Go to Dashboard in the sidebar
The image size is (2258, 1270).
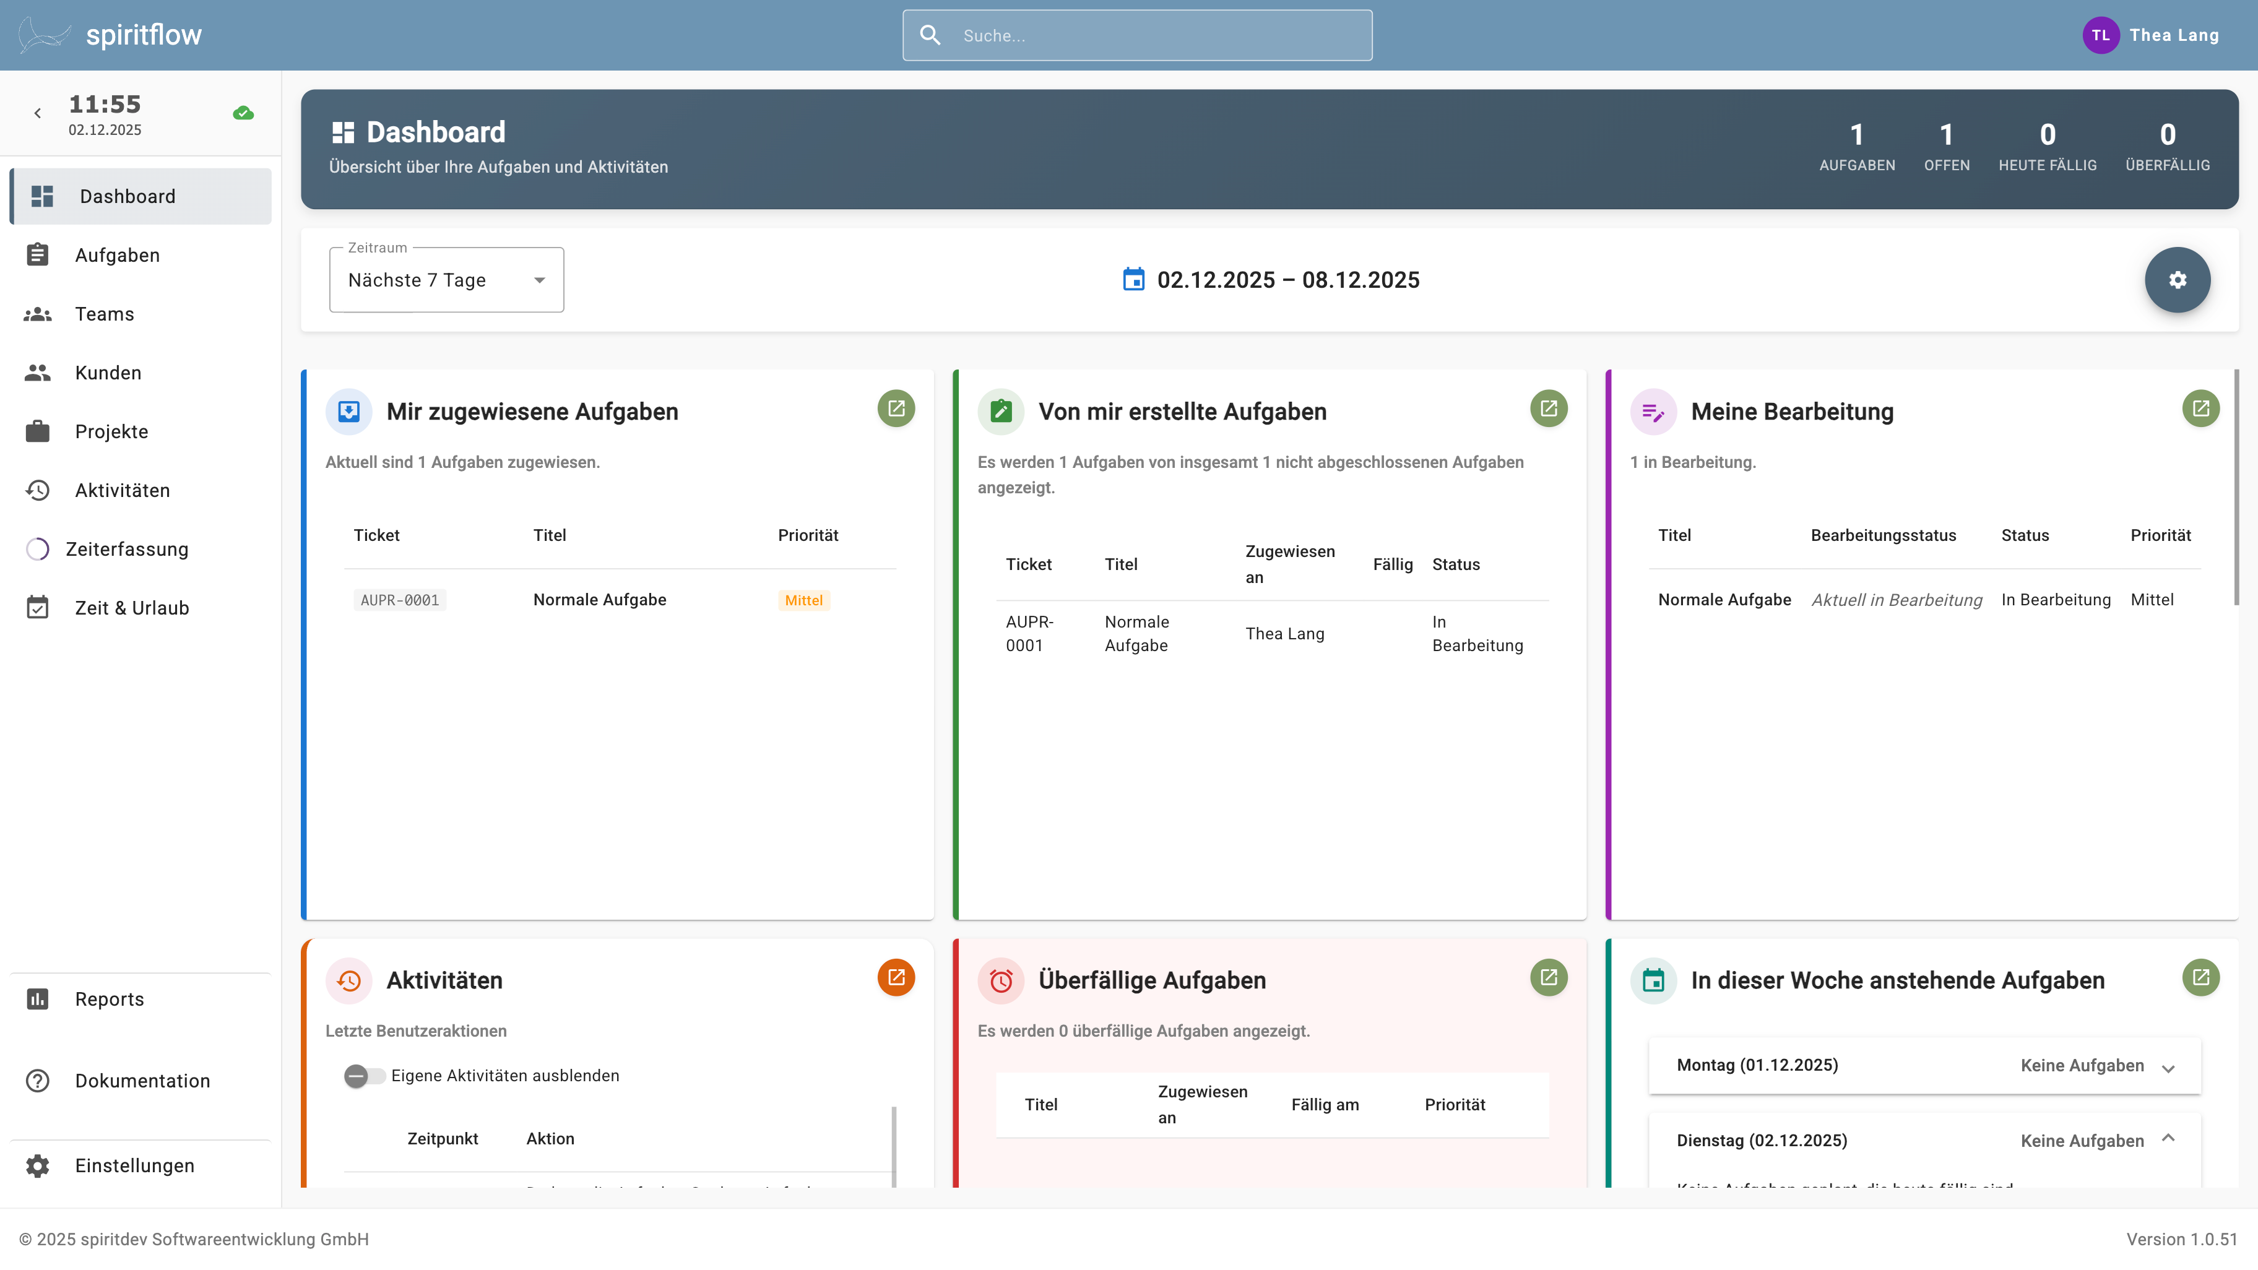point(141,196)
